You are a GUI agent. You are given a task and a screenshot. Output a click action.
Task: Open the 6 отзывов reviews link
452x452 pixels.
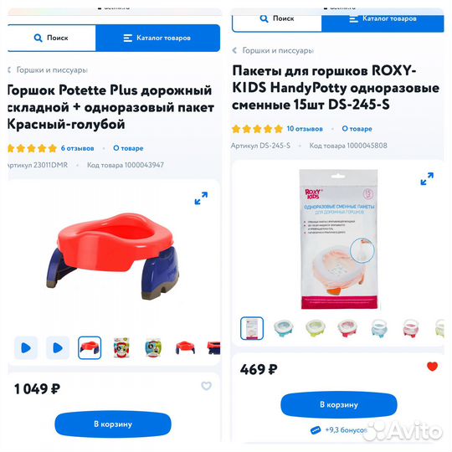click(77, 148)
